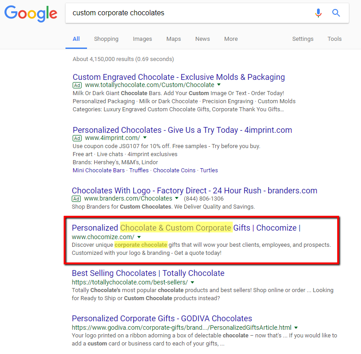Image resolution: width=361 pixels, height=354 pixels.
Task: Click Ad badge beside 4imprint.com URL
Action: [x=77, y=138]
